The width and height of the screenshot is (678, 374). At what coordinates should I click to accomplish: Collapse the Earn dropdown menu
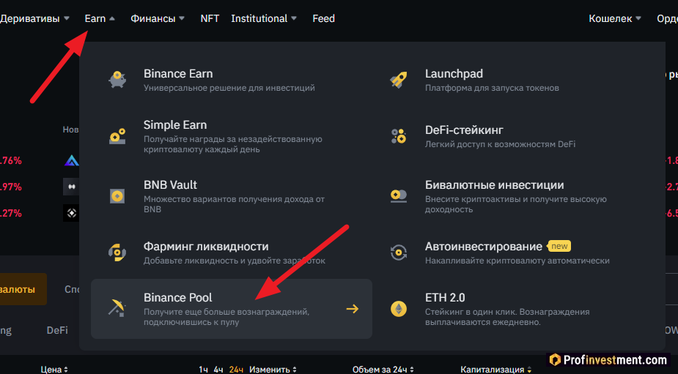100,18
